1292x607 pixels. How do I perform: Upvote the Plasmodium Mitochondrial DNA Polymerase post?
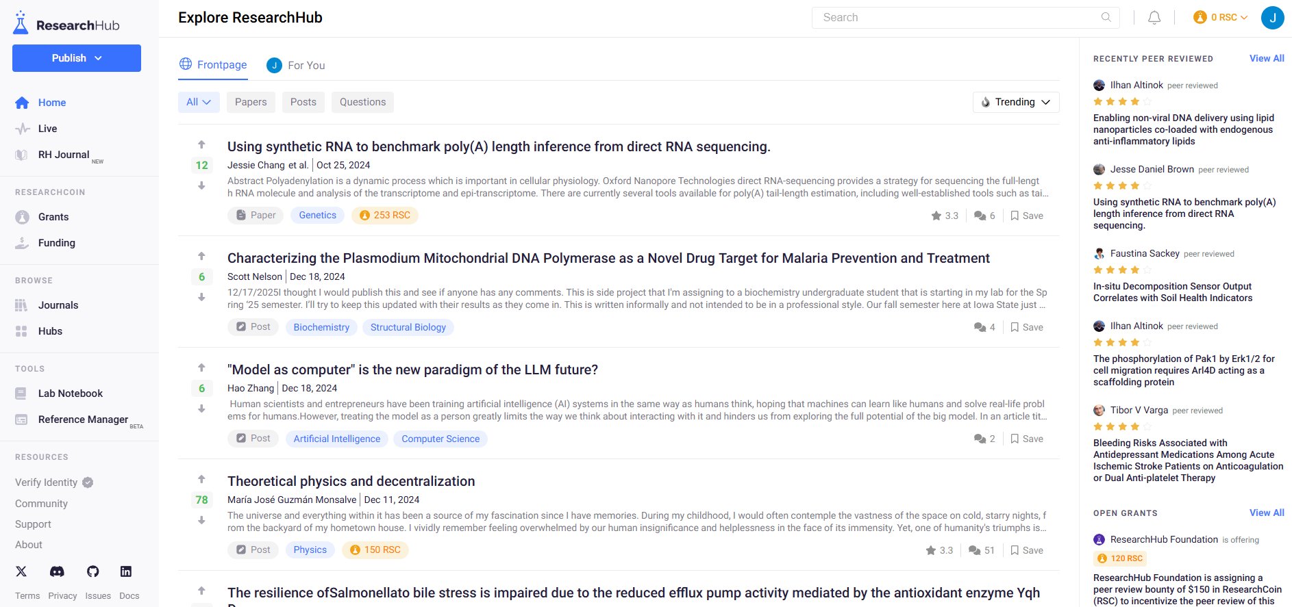(x=201, y=256)
